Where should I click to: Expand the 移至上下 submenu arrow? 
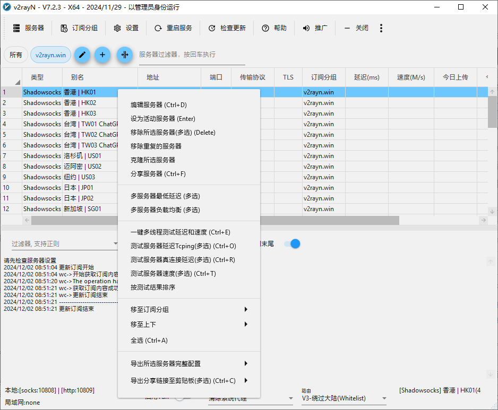tap(246, 324)
